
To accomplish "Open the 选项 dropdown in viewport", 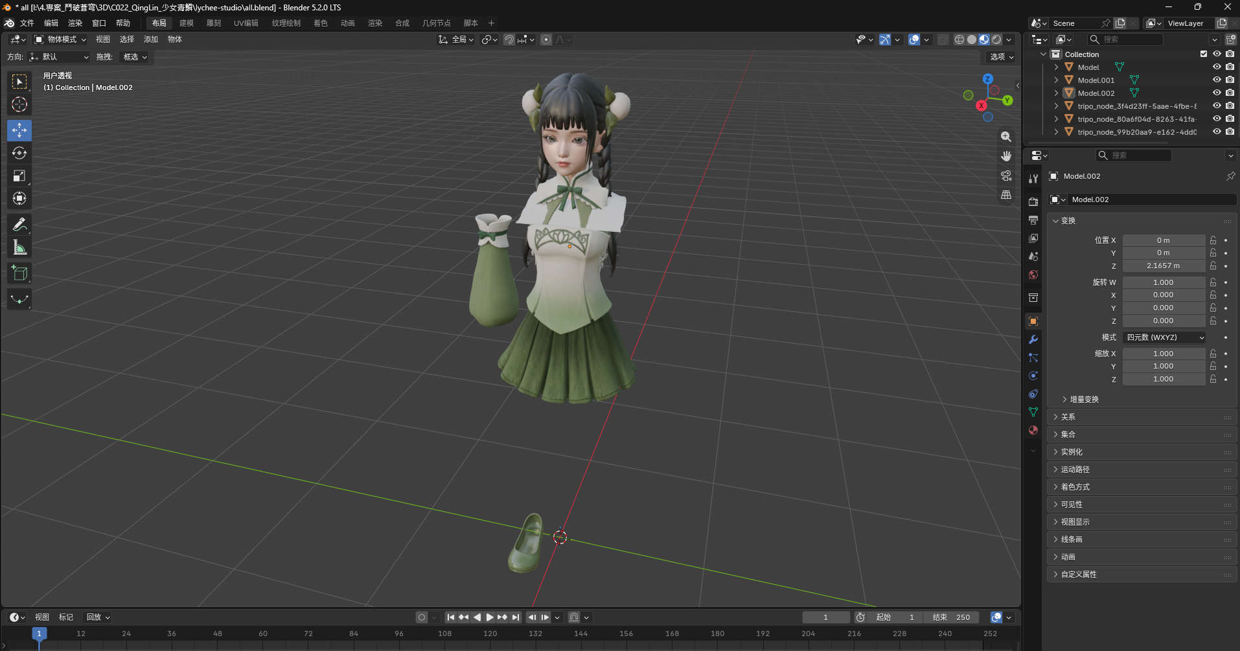I will (1002, 57).
